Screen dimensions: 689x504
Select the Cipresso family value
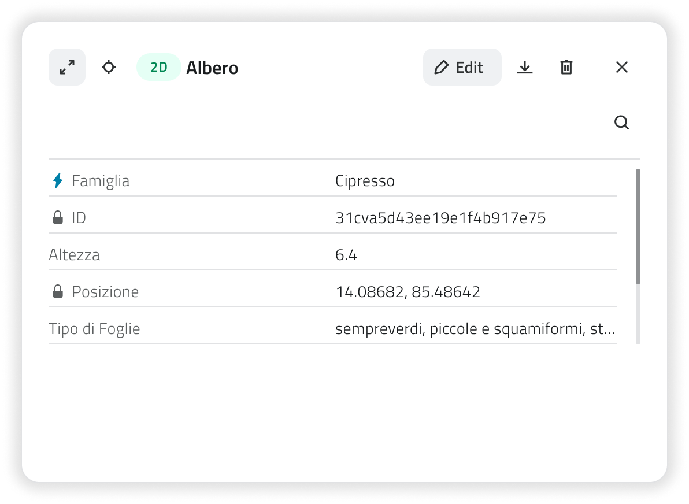pos(365,181)
